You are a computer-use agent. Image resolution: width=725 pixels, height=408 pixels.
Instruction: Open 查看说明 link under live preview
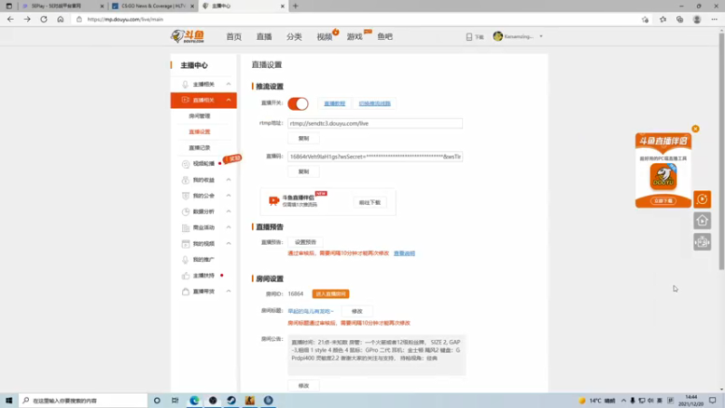[404, 254]
